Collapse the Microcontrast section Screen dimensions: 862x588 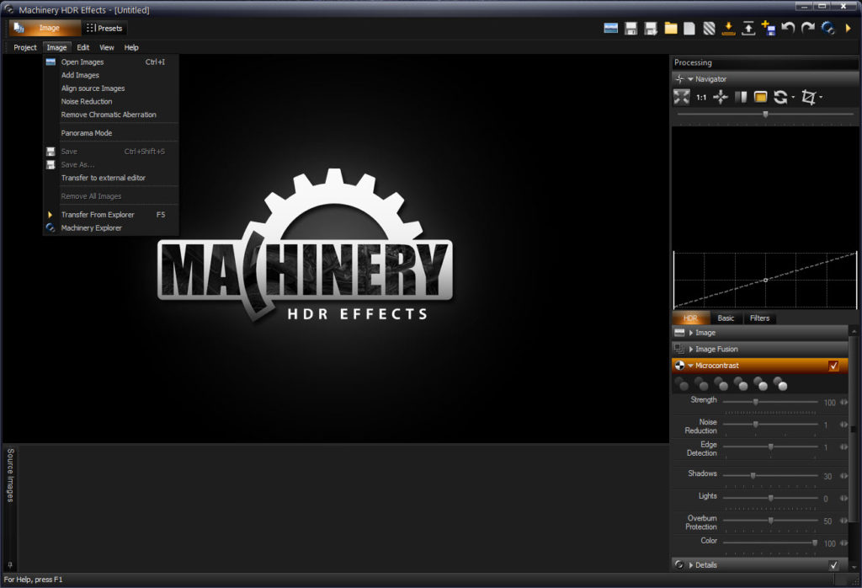point(690,366)
